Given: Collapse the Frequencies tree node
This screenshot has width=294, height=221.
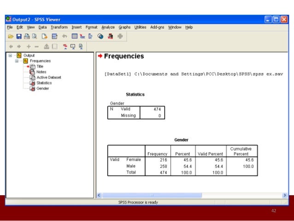Looking at the screenshot, I should [17, 61].
